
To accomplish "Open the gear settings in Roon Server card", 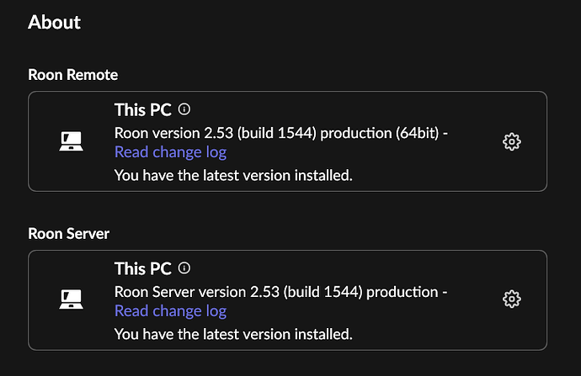I will [x=512, y=299].
